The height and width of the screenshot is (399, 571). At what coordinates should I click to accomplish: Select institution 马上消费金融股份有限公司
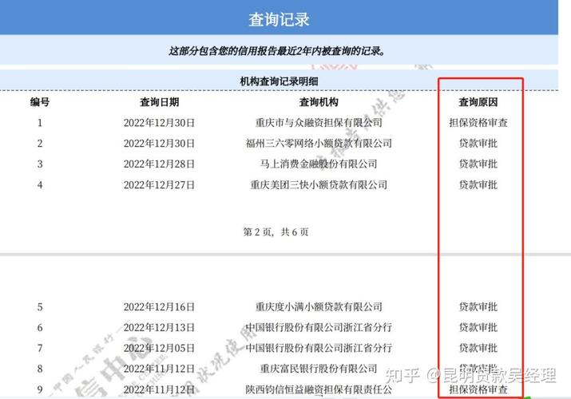[x=319, y=164]
